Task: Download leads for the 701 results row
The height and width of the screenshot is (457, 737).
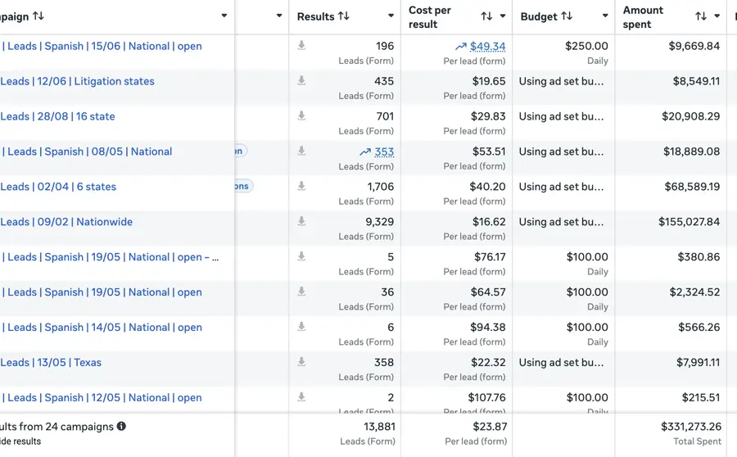Action: [x=301, y=115]
